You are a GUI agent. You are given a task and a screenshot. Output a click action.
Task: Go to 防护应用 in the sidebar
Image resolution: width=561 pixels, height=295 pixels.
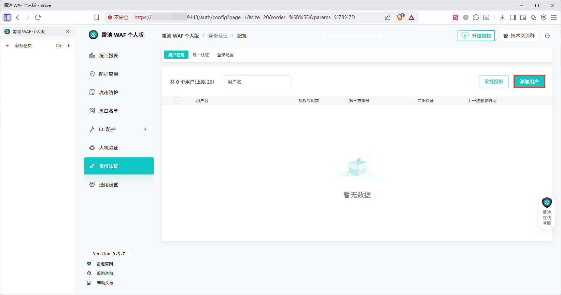(x=119, y=74)
